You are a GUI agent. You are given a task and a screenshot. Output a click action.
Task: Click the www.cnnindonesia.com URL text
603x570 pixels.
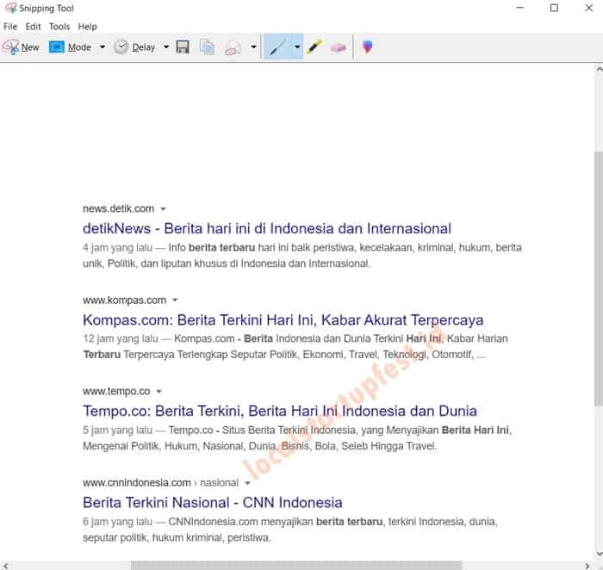tap(137, 483)
